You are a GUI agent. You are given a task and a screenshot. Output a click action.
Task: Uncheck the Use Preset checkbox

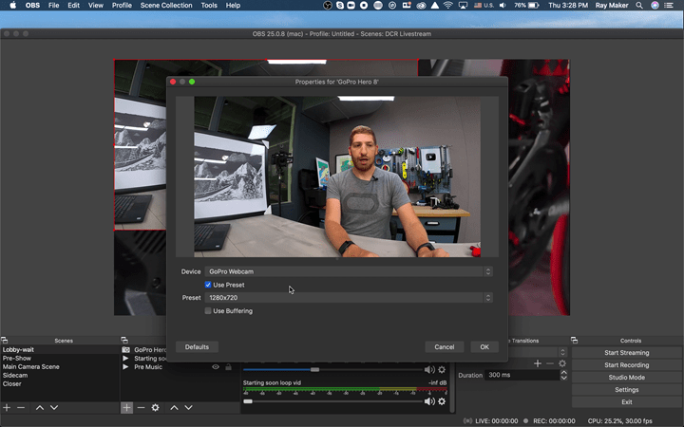[208, 285]
